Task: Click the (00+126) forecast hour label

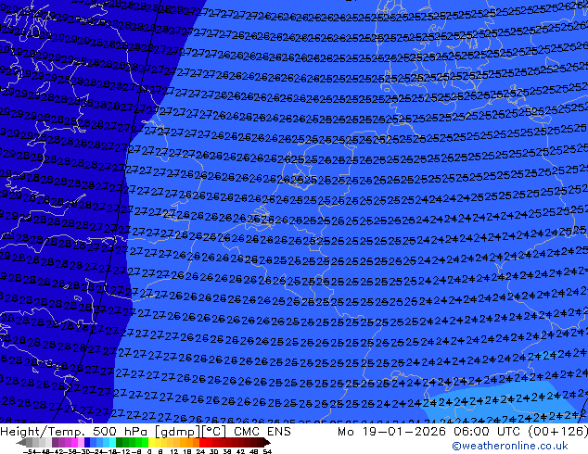Action: pos(557,432)
